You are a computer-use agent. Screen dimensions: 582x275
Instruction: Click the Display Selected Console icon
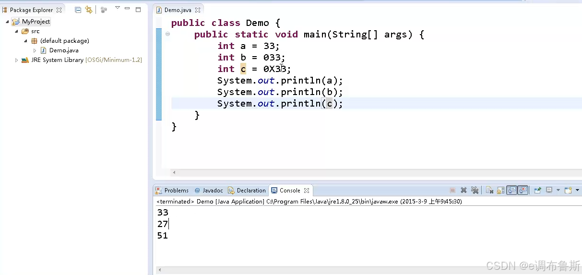(549, 190)
